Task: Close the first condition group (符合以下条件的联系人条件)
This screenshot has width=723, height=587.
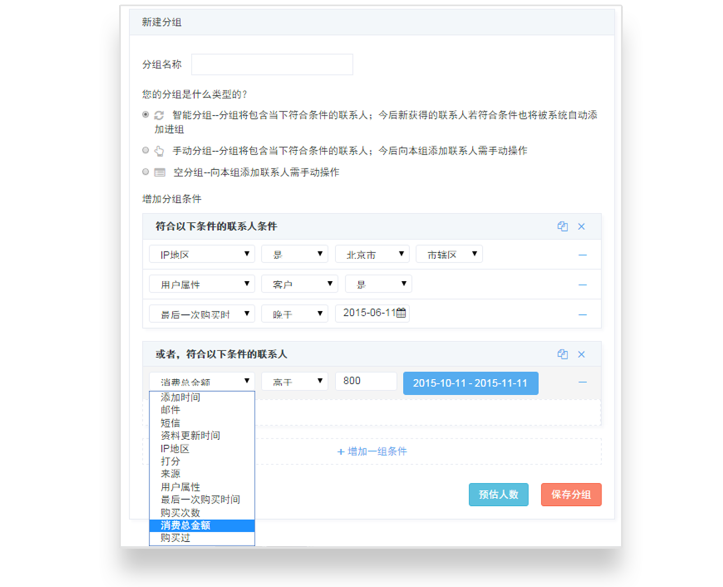Action: [582, 227]
